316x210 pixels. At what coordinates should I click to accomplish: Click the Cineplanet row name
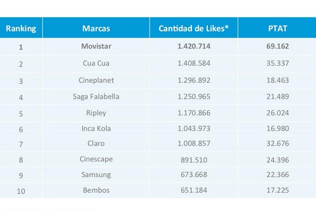pyautogui.click(x=96, y=80)
